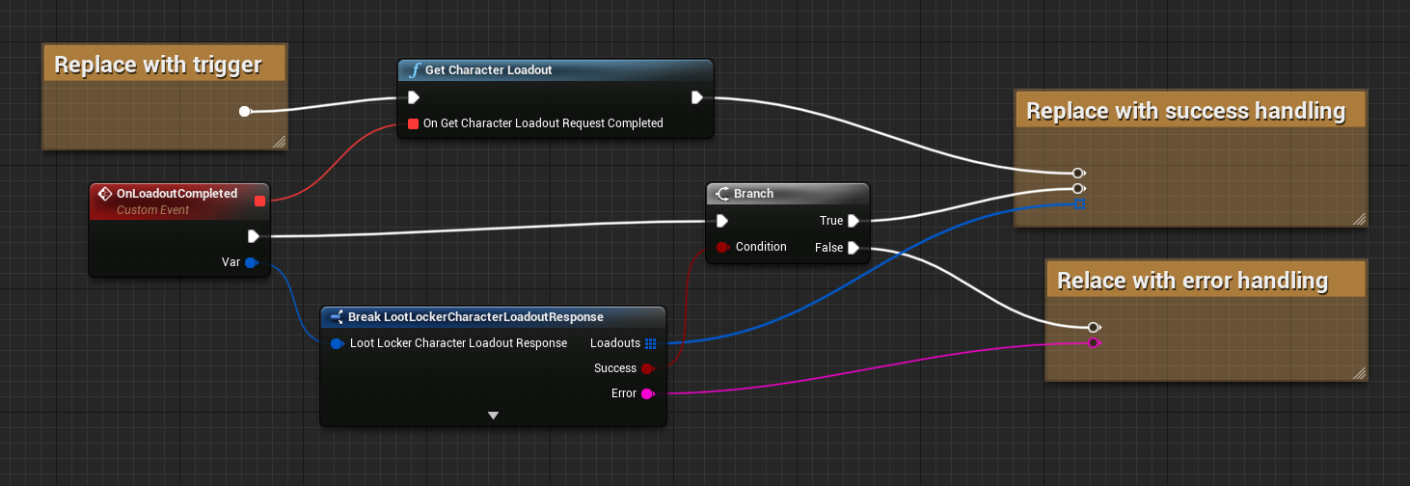Image resolution: width=1410 pixels, height=486 pixels.
Task: Click the Get Character Loadout function icon
Action: click(x=415, y=70)
